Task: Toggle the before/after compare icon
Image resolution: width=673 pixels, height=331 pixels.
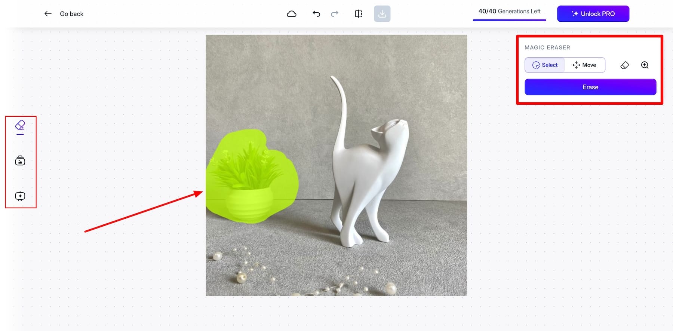Action: pos(358,14)
